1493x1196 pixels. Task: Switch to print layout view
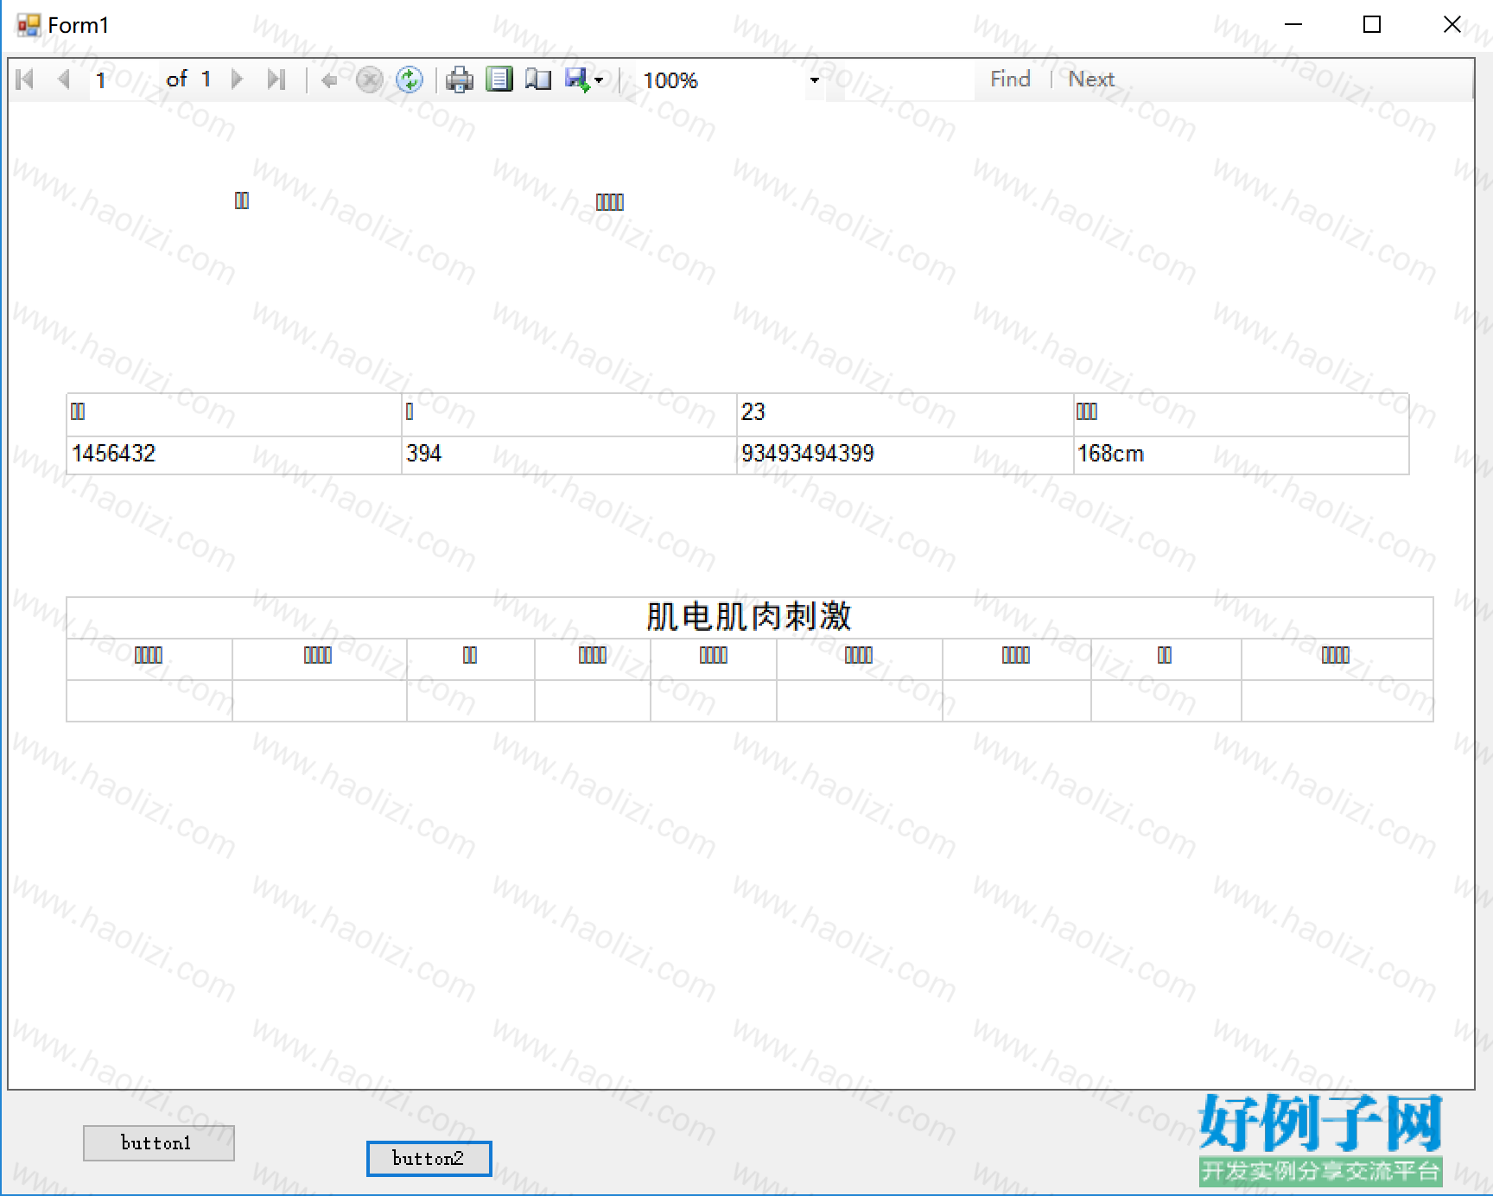click(499, 80)
